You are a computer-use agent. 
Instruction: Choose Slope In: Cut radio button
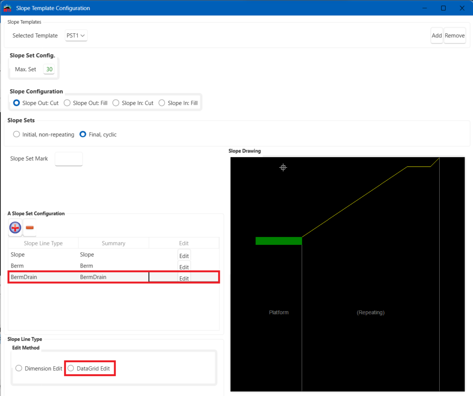click(x=116, y=103)
